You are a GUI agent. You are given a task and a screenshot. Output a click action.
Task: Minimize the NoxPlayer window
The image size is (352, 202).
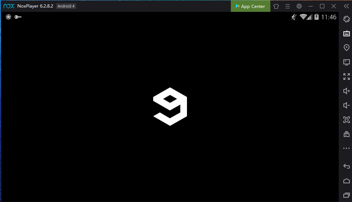point(311,6)
